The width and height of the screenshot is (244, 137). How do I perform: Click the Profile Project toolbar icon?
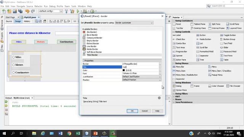[x=92, y=11]
